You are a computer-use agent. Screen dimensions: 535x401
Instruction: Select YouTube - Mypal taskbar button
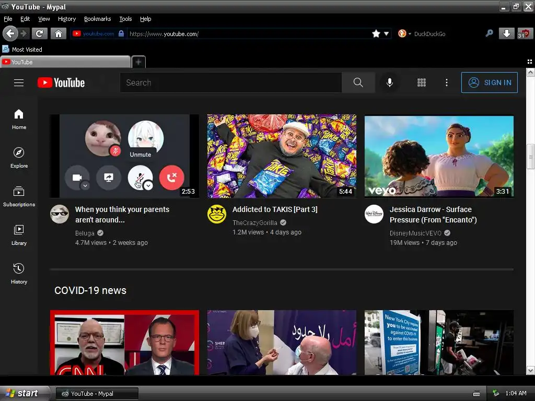coord(97,394)
